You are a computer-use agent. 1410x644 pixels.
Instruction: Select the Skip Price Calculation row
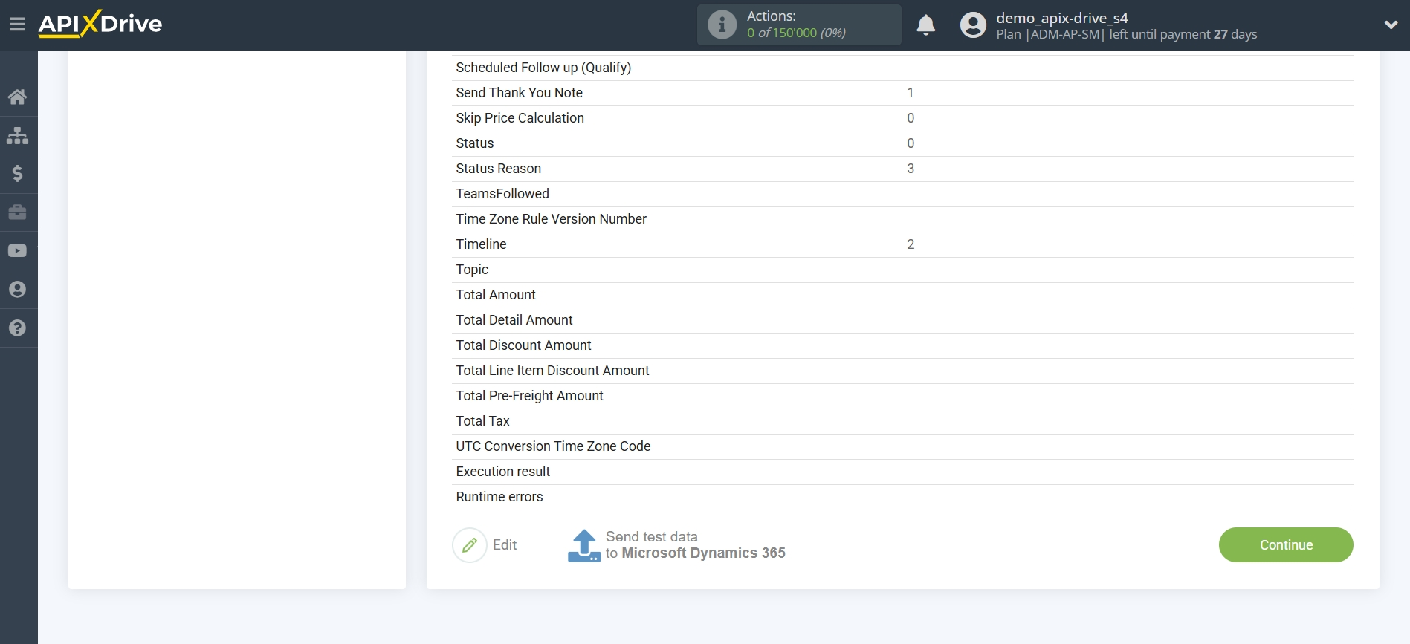tap(902, 118)
